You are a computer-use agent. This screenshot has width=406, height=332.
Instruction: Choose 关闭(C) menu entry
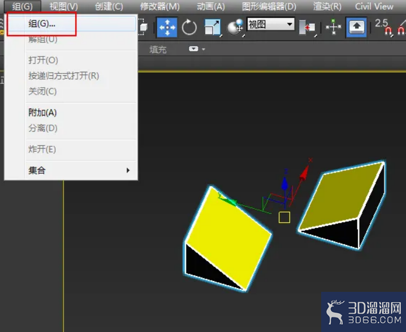click(x=71, y=92)
